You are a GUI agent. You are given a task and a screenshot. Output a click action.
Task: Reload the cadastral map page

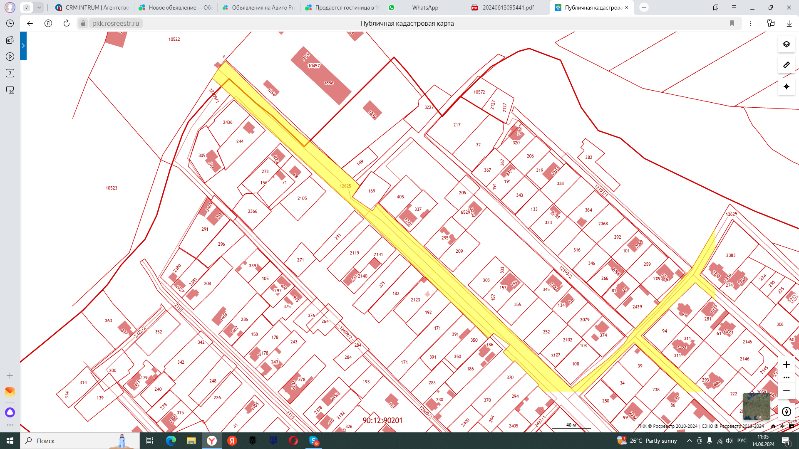[x=66, y=23]
